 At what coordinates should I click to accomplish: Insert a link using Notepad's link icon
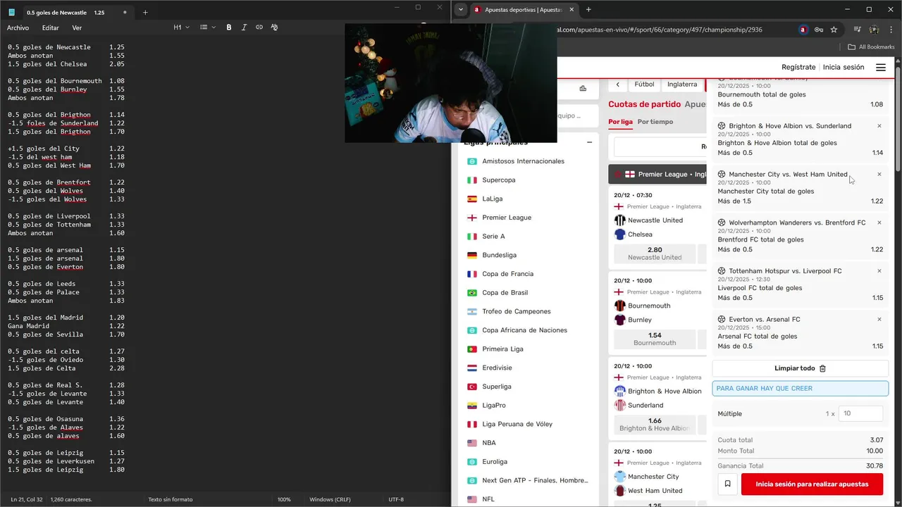point(259,27)
